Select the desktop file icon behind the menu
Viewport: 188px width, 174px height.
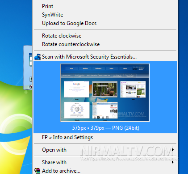[28, 68]
